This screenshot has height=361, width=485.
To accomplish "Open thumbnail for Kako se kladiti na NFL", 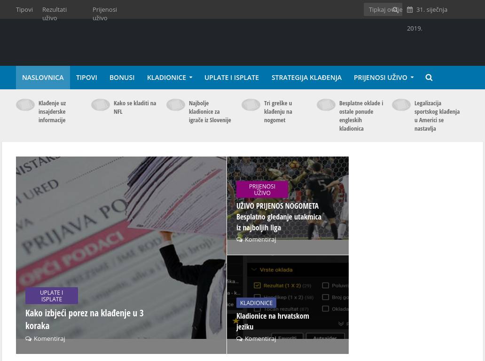I will pyautogui.click(x=101, y=105).
